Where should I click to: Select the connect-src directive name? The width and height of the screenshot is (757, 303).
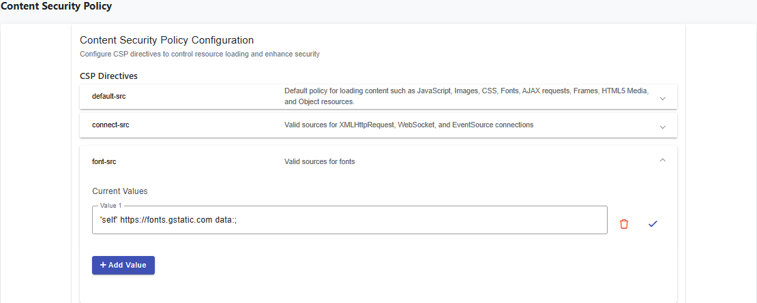(x=110, y=125)
